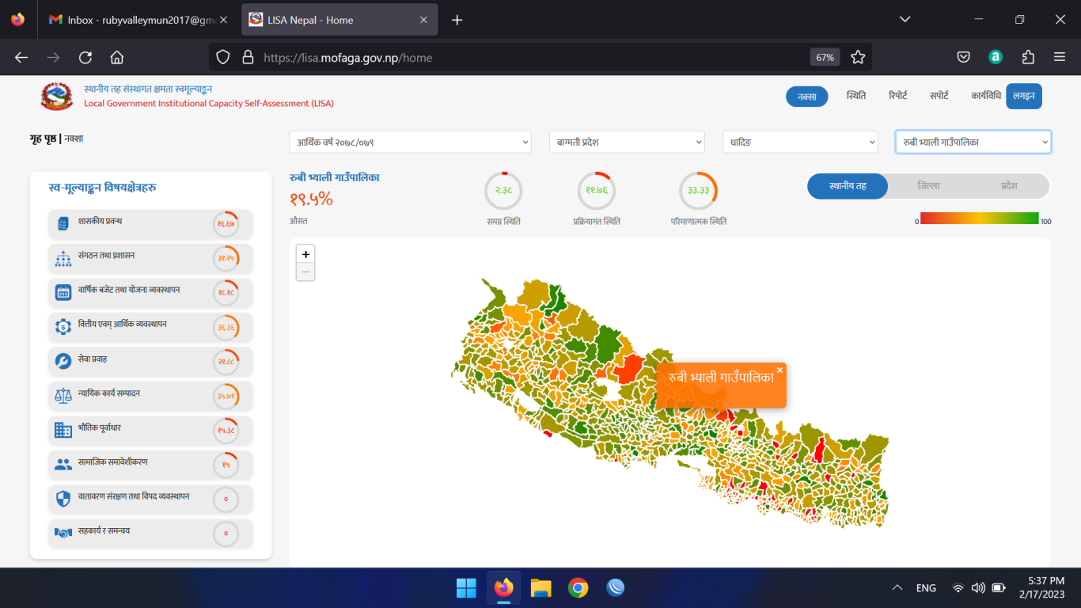Click the संगठन तथा प्रशासन category card

(150, 258)
